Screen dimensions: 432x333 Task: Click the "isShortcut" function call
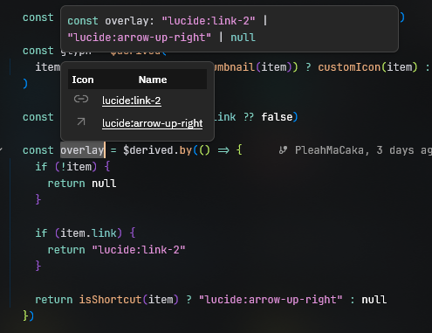pyautogui.click(x=110, y=300)
